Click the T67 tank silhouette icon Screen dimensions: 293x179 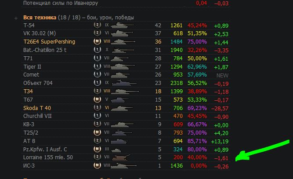(120, 100)
